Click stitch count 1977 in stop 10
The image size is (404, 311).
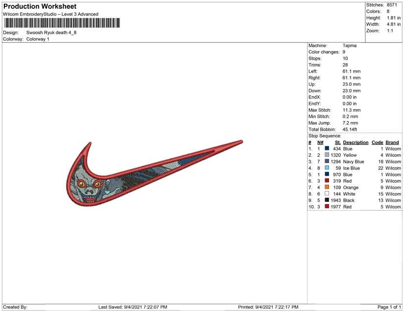coord(336,207)
